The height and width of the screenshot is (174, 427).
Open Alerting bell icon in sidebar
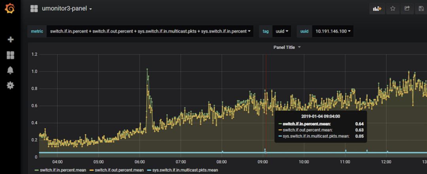pos(11,70)
